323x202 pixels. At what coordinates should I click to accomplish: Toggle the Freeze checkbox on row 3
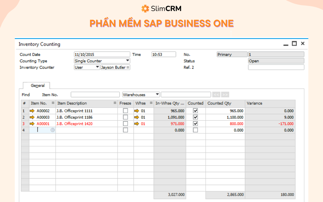[x=125, y=124]
